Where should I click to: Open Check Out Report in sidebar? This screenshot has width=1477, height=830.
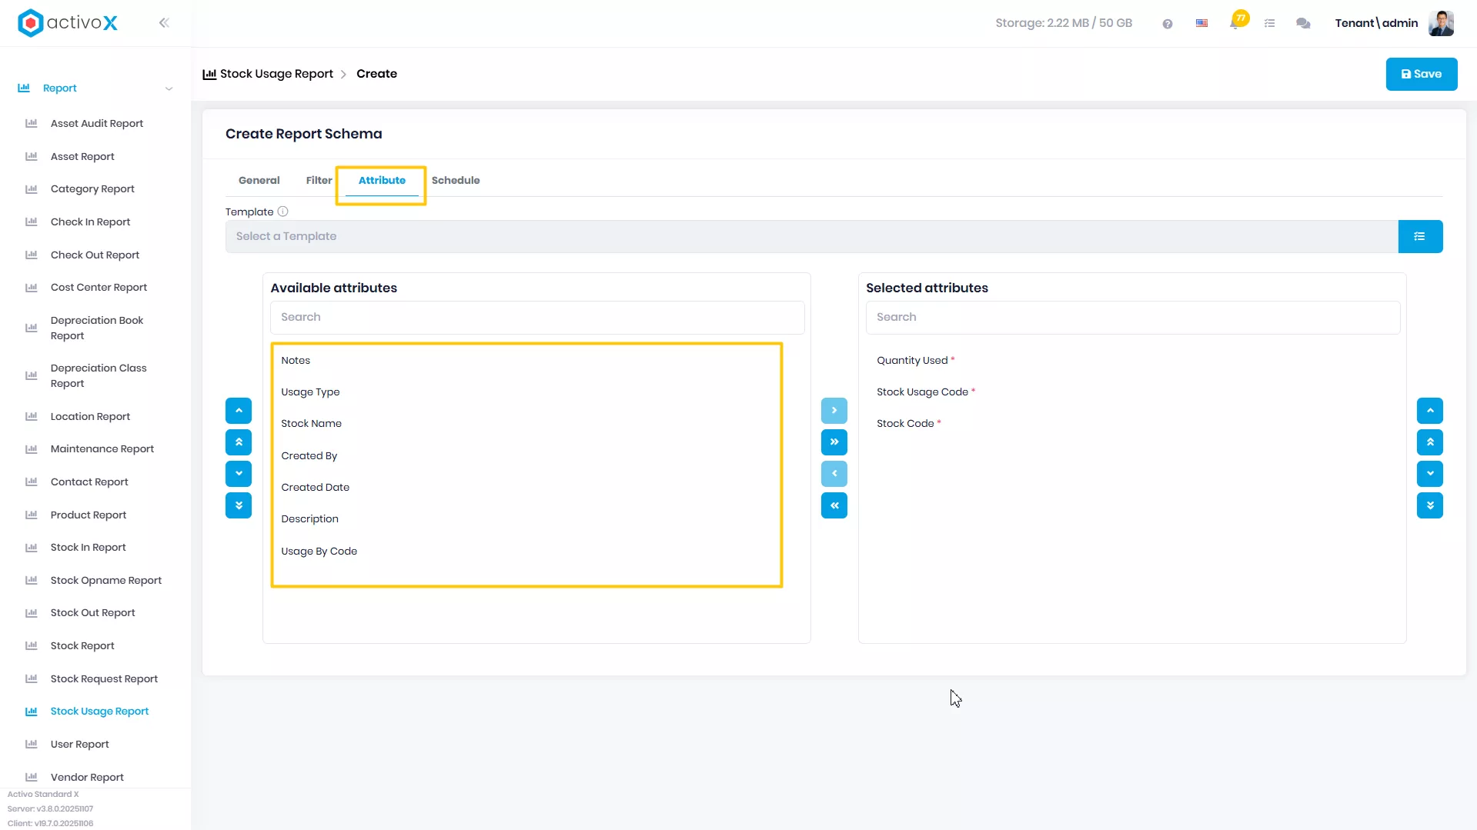click(x=95, y=255)
